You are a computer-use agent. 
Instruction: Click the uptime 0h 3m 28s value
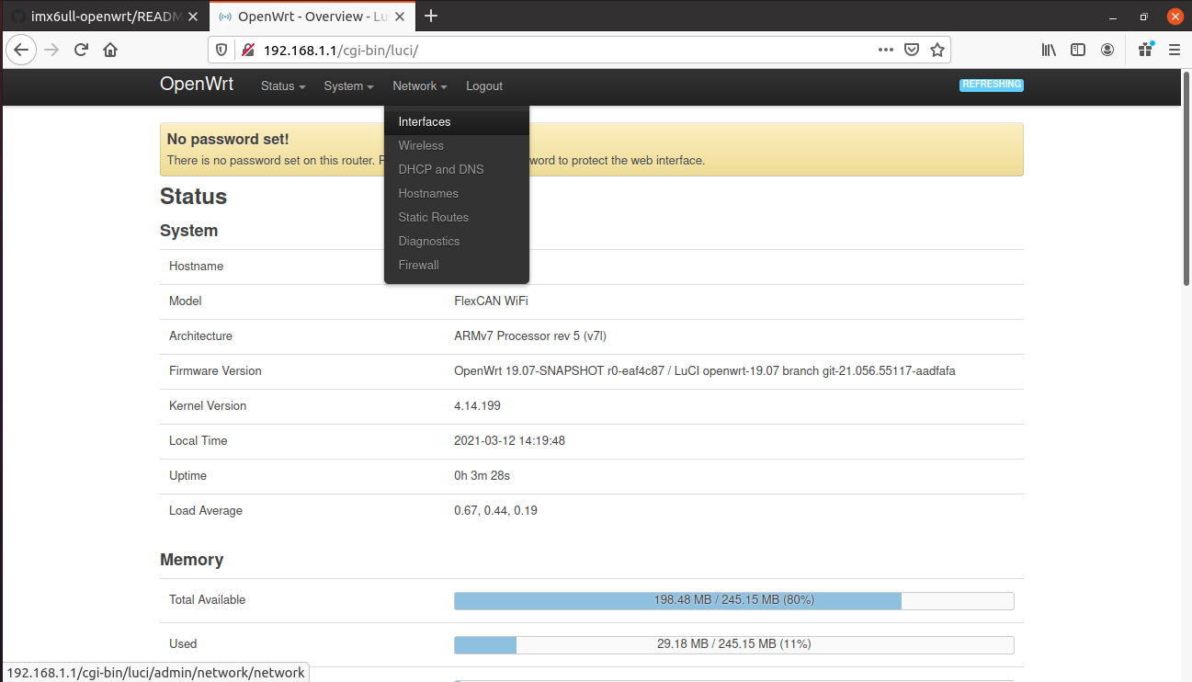482,475
